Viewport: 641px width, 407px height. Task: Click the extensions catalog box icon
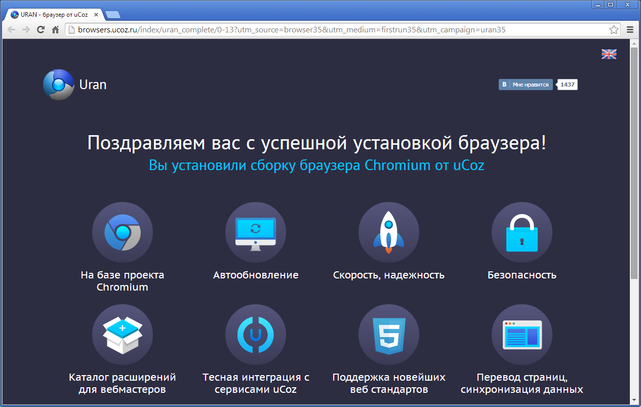(x=123, y=335)
